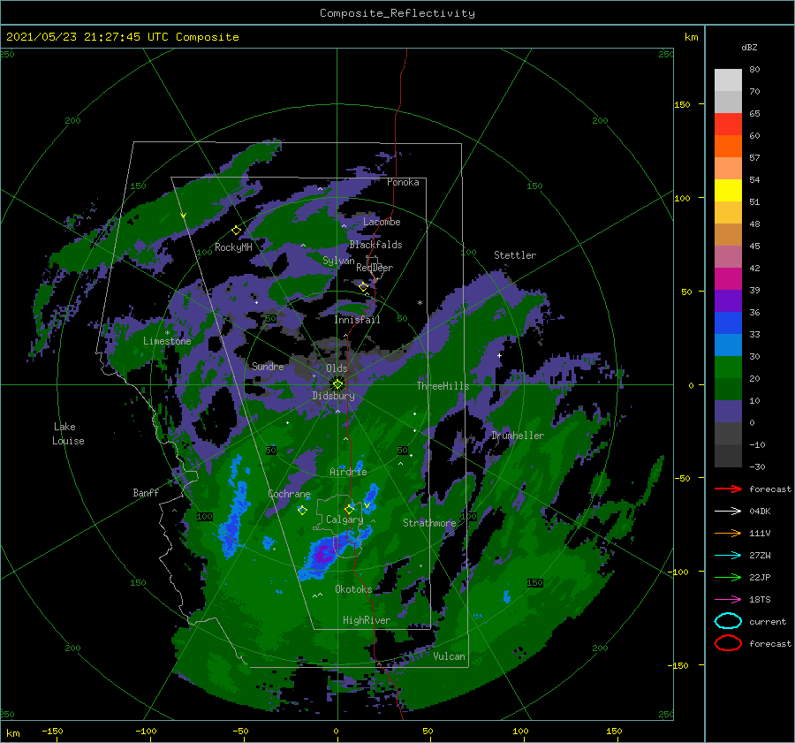795x743 pixels.
Task: Click the Composite_Reflectivity title
Action: 397,13
